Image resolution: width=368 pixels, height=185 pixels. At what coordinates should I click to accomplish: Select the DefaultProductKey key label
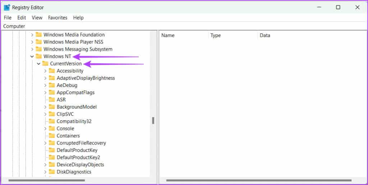click(x=77, y=150)
